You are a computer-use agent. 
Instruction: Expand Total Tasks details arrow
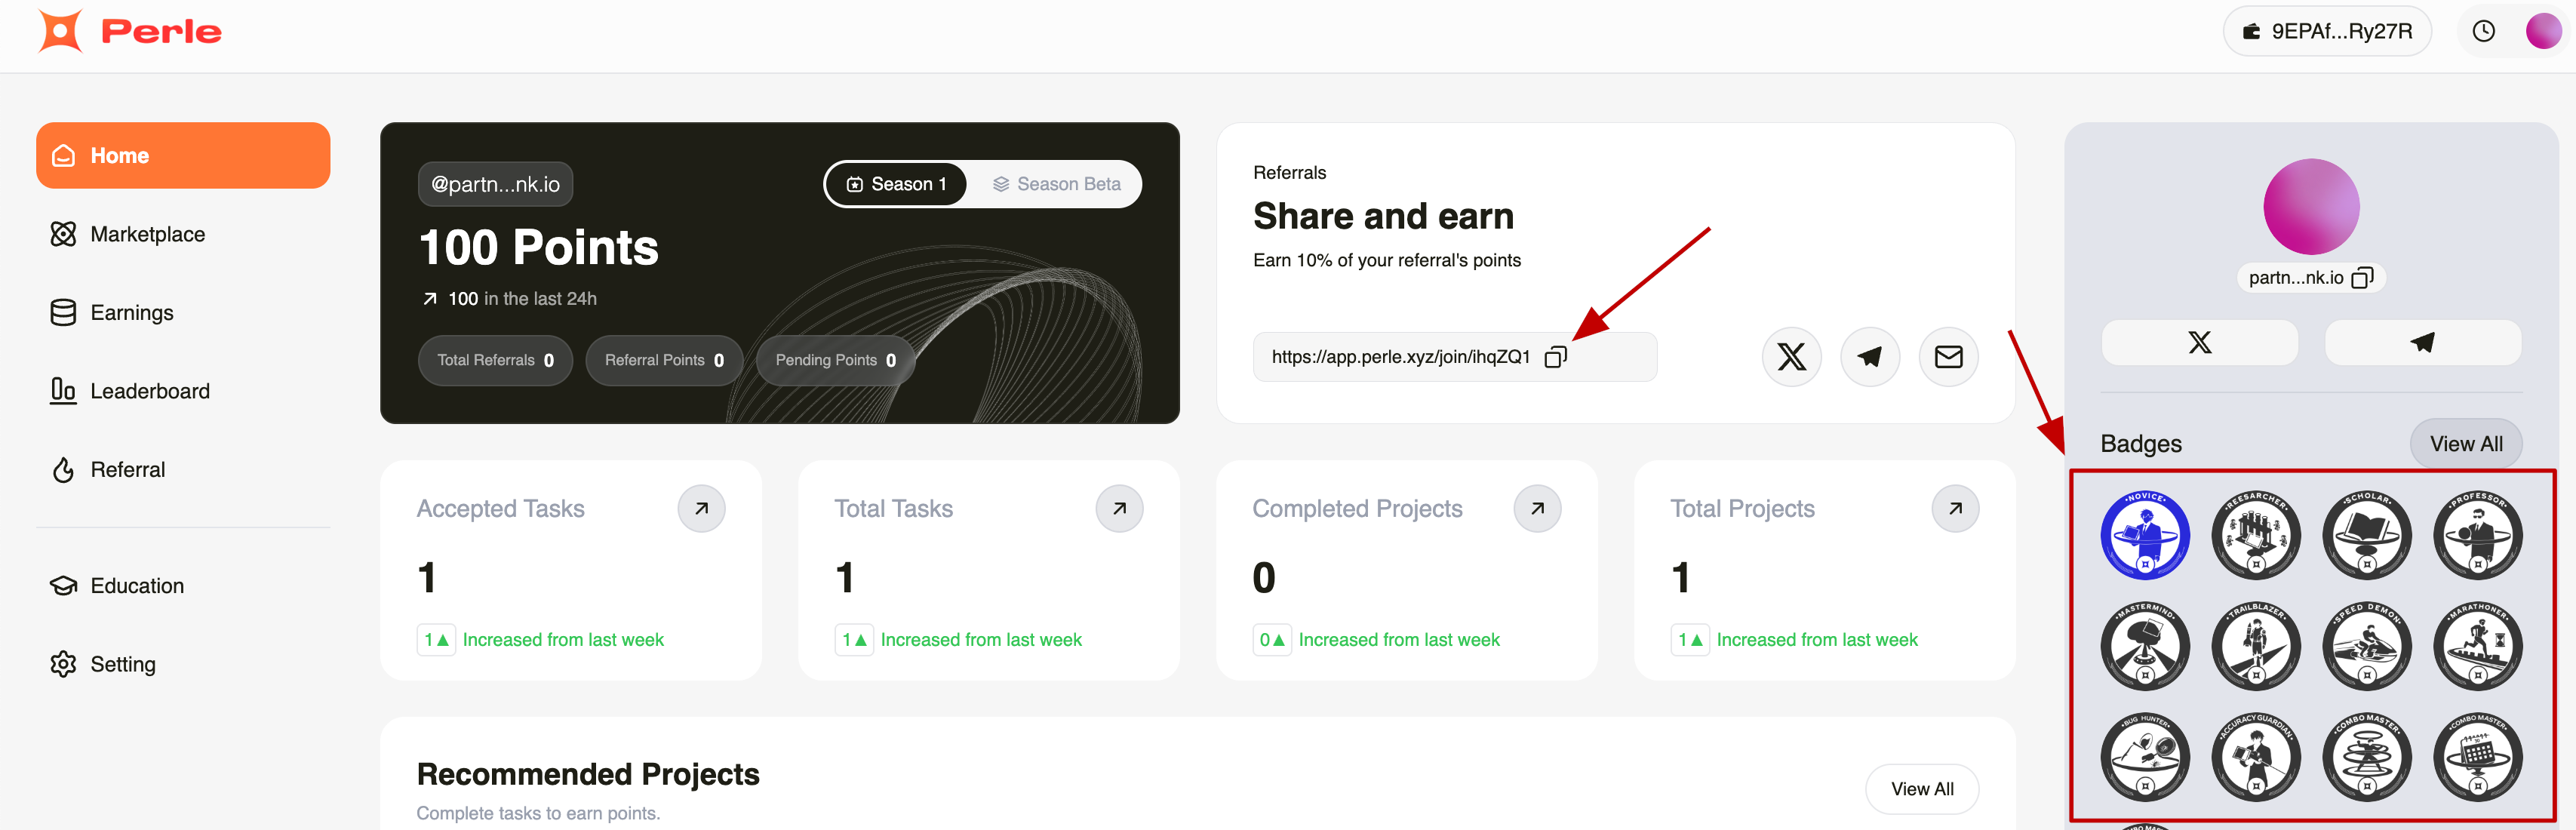(x=1119, y=509)
